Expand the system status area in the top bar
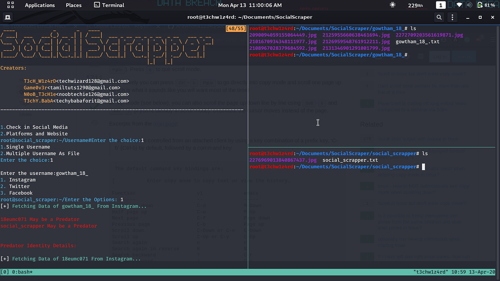 (x=475, y=5)
